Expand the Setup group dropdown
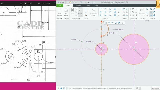 tap(60, 19)
